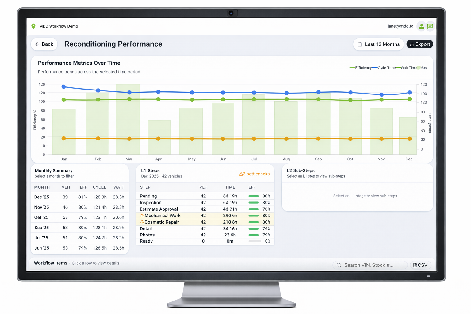Click the warning triangle beside Mechanical Work

pyautogui.click(x=142, y=216)
